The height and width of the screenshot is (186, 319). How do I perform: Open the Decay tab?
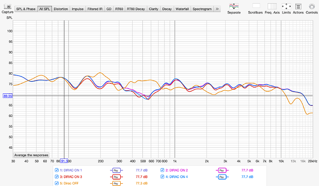(167, 9)
